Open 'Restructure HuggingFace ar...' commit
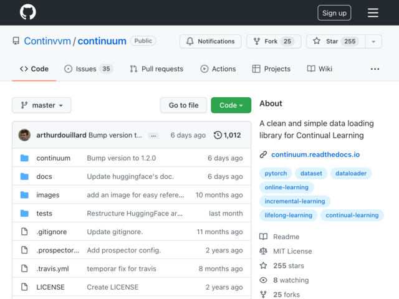This screenshot has width=399, height=299. click(135, 213)
